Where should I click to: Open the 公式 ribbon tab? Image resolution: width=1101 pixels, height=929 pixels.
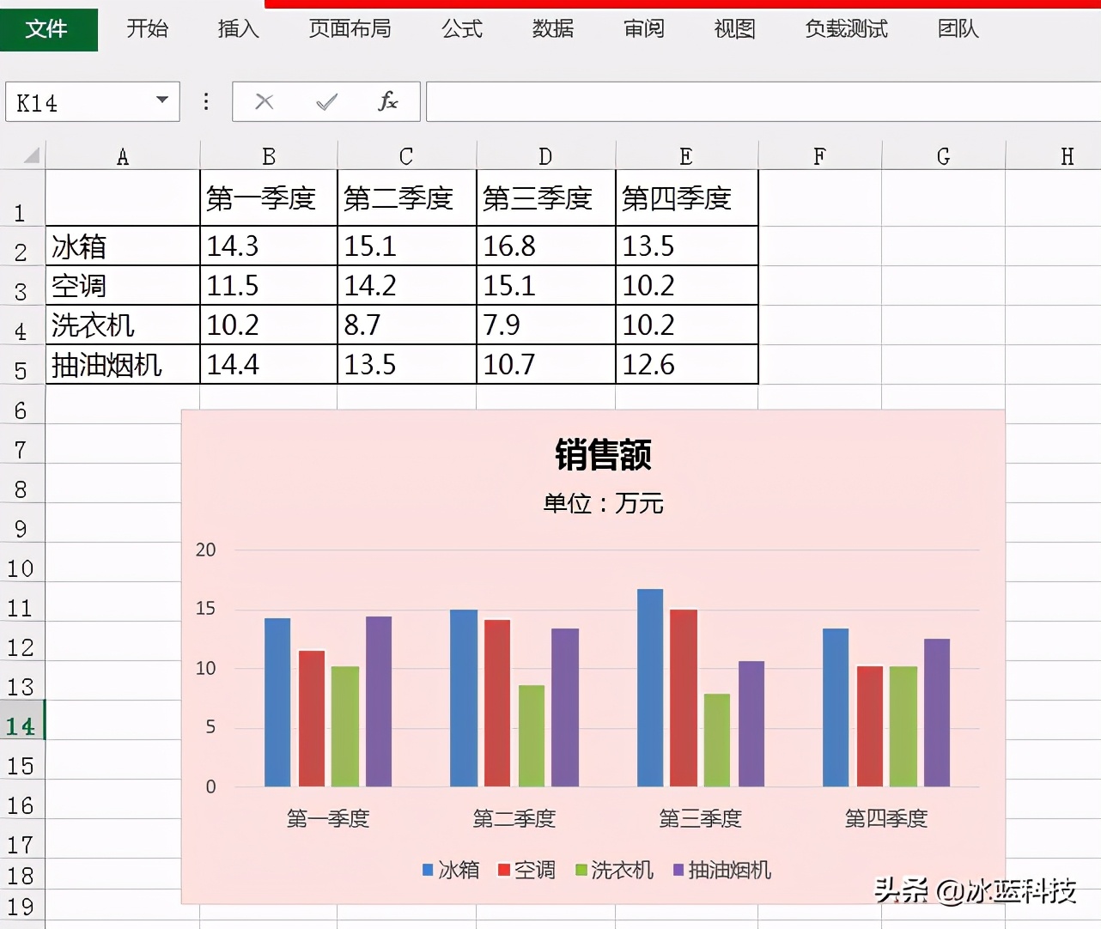462,29
